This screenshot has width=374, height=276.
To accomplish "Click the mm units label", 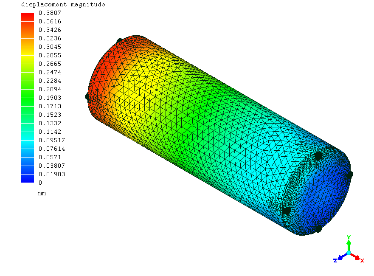I will pyautogui.click(x=42, y=194).
